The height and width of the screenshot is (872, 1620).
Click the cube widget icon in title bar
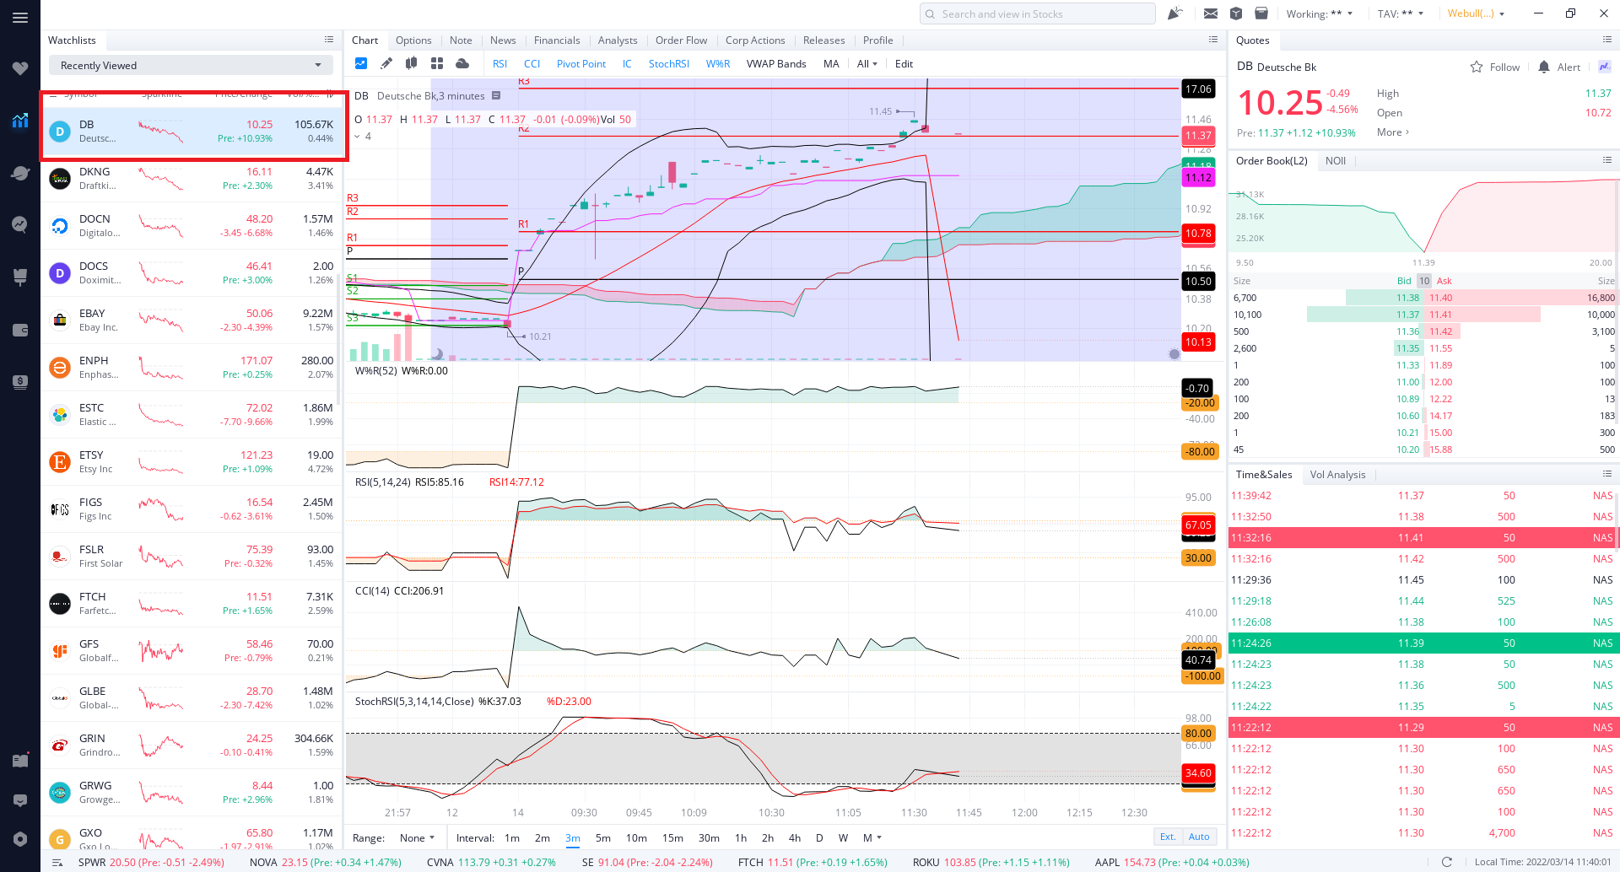point(1235,13)
